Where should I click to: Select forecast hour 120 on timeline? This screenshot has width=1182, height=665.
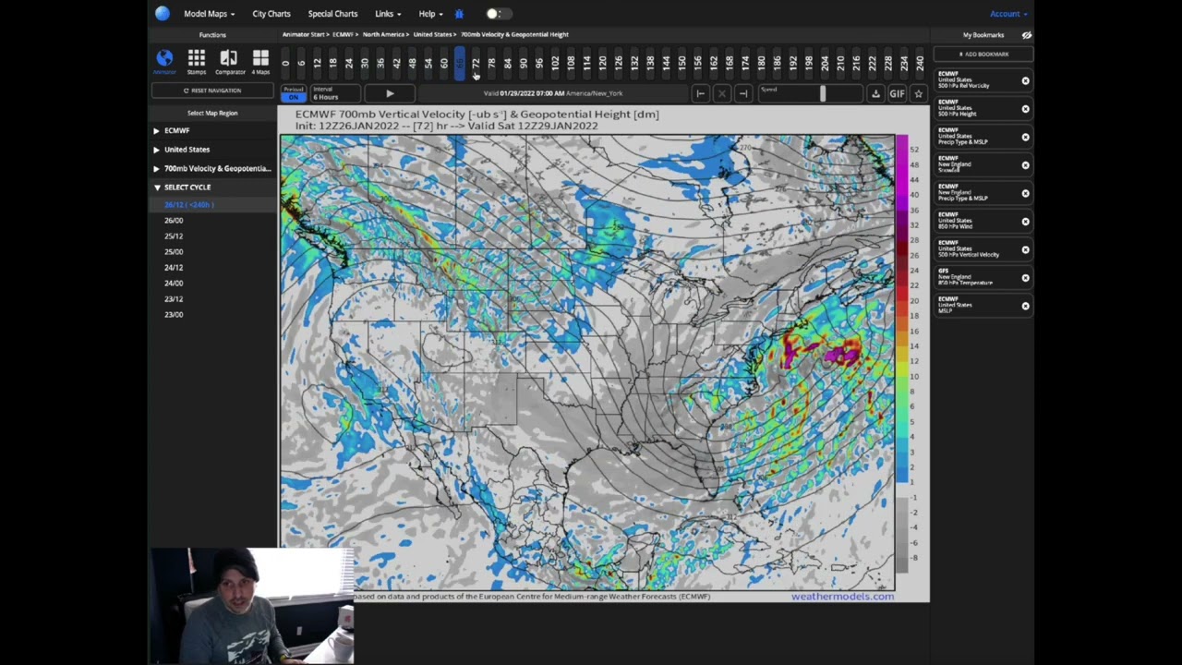pyautogui.click(x=602, y=64)
